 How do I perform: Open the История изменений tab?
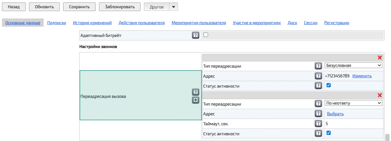92,23
